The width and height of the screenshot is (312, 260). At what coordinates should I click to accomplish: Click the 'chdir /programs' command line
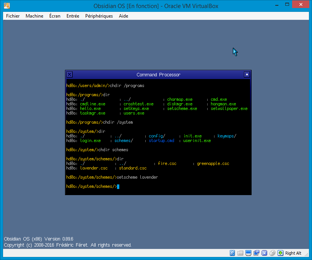coord(105,86)
